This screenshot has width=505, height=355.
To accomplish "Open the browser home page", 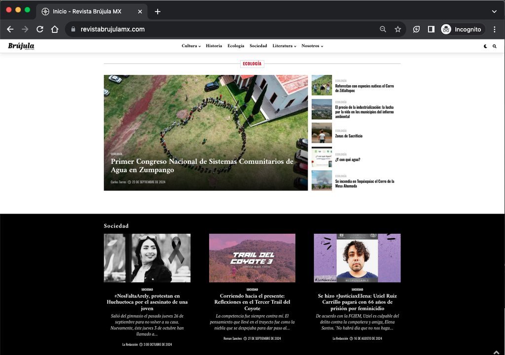I will point(55,29).
